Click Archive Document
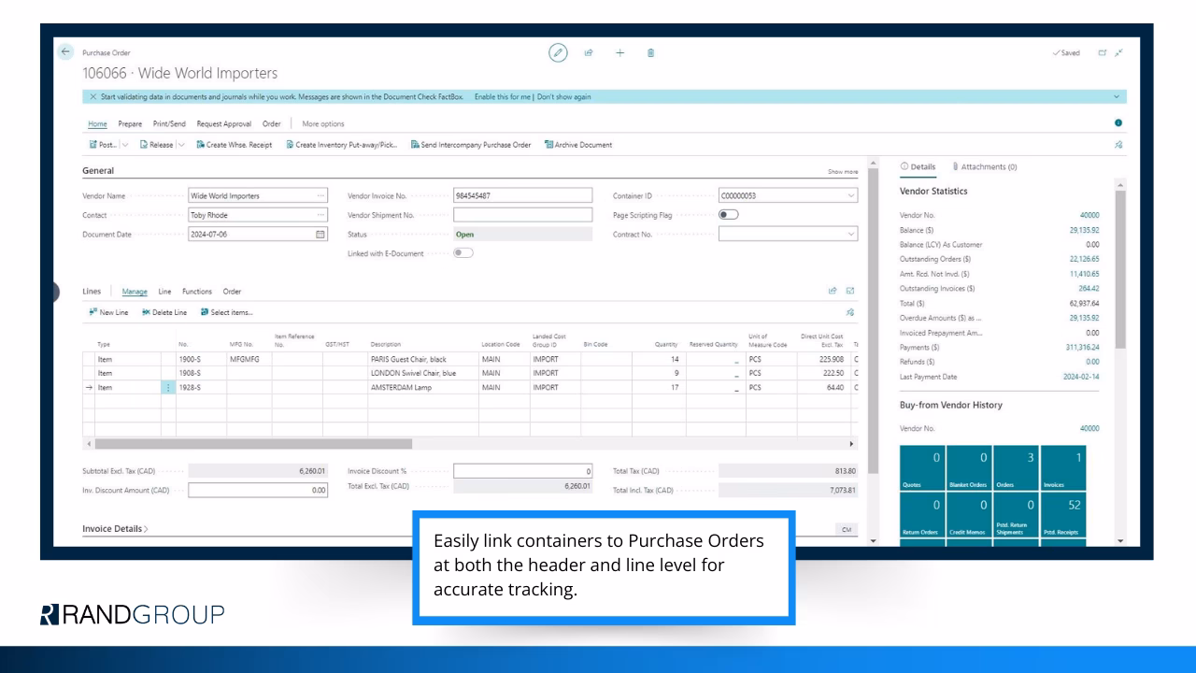Screen dimensions: 1196x673 click(x=577, y=145)
